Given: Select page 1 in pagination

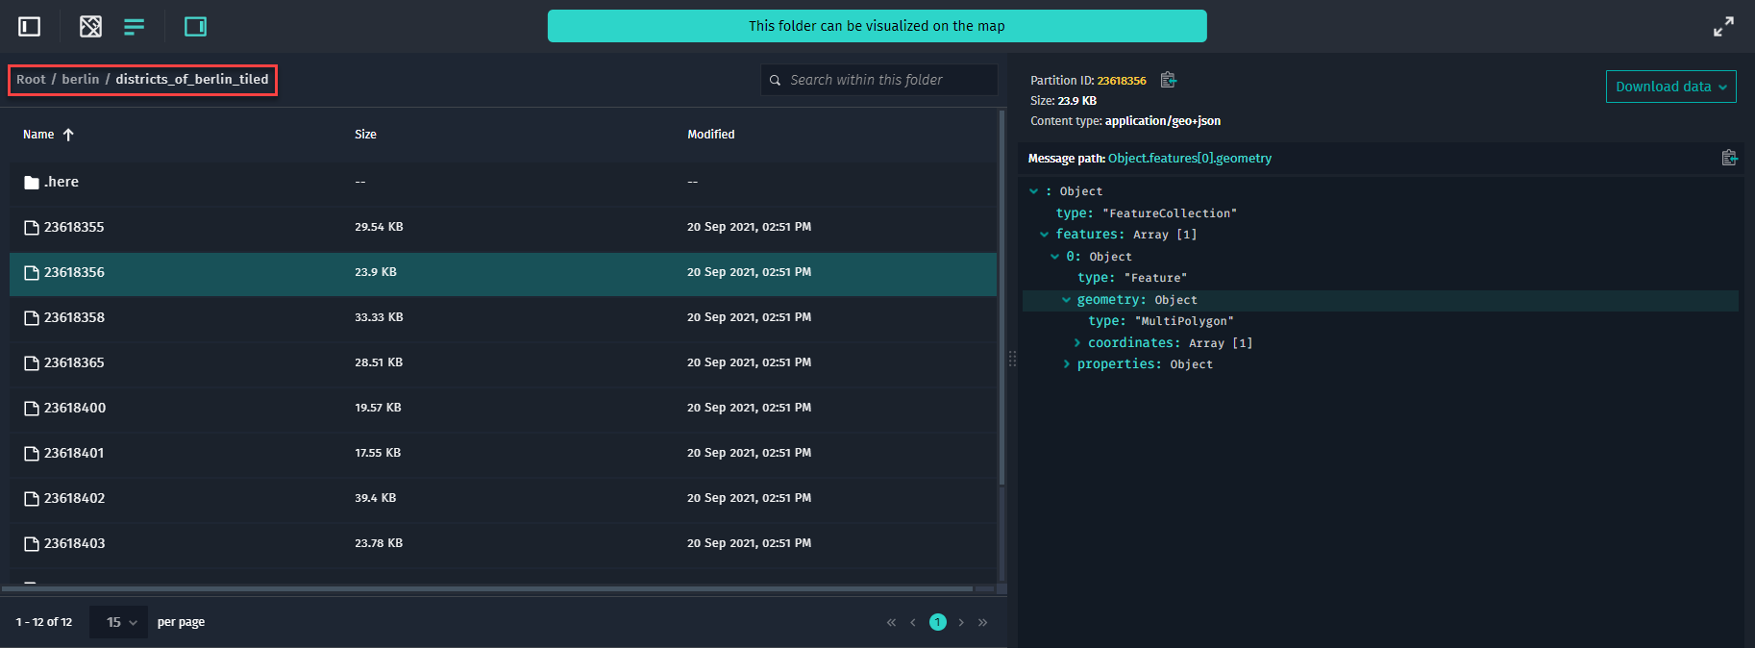Looking at the screenshot, I should point(938,622).
